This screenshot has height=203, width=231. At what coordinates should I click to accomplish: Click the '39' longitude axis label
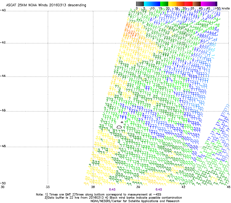tap(138, 187)
